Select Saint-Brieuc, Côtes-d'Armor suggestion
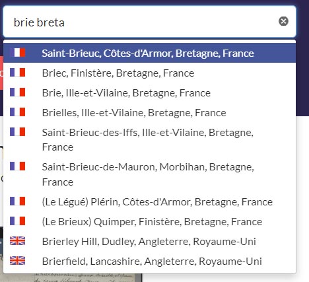Image resolution: width=309 pixels, height=282 pixels. coord(149,53)
